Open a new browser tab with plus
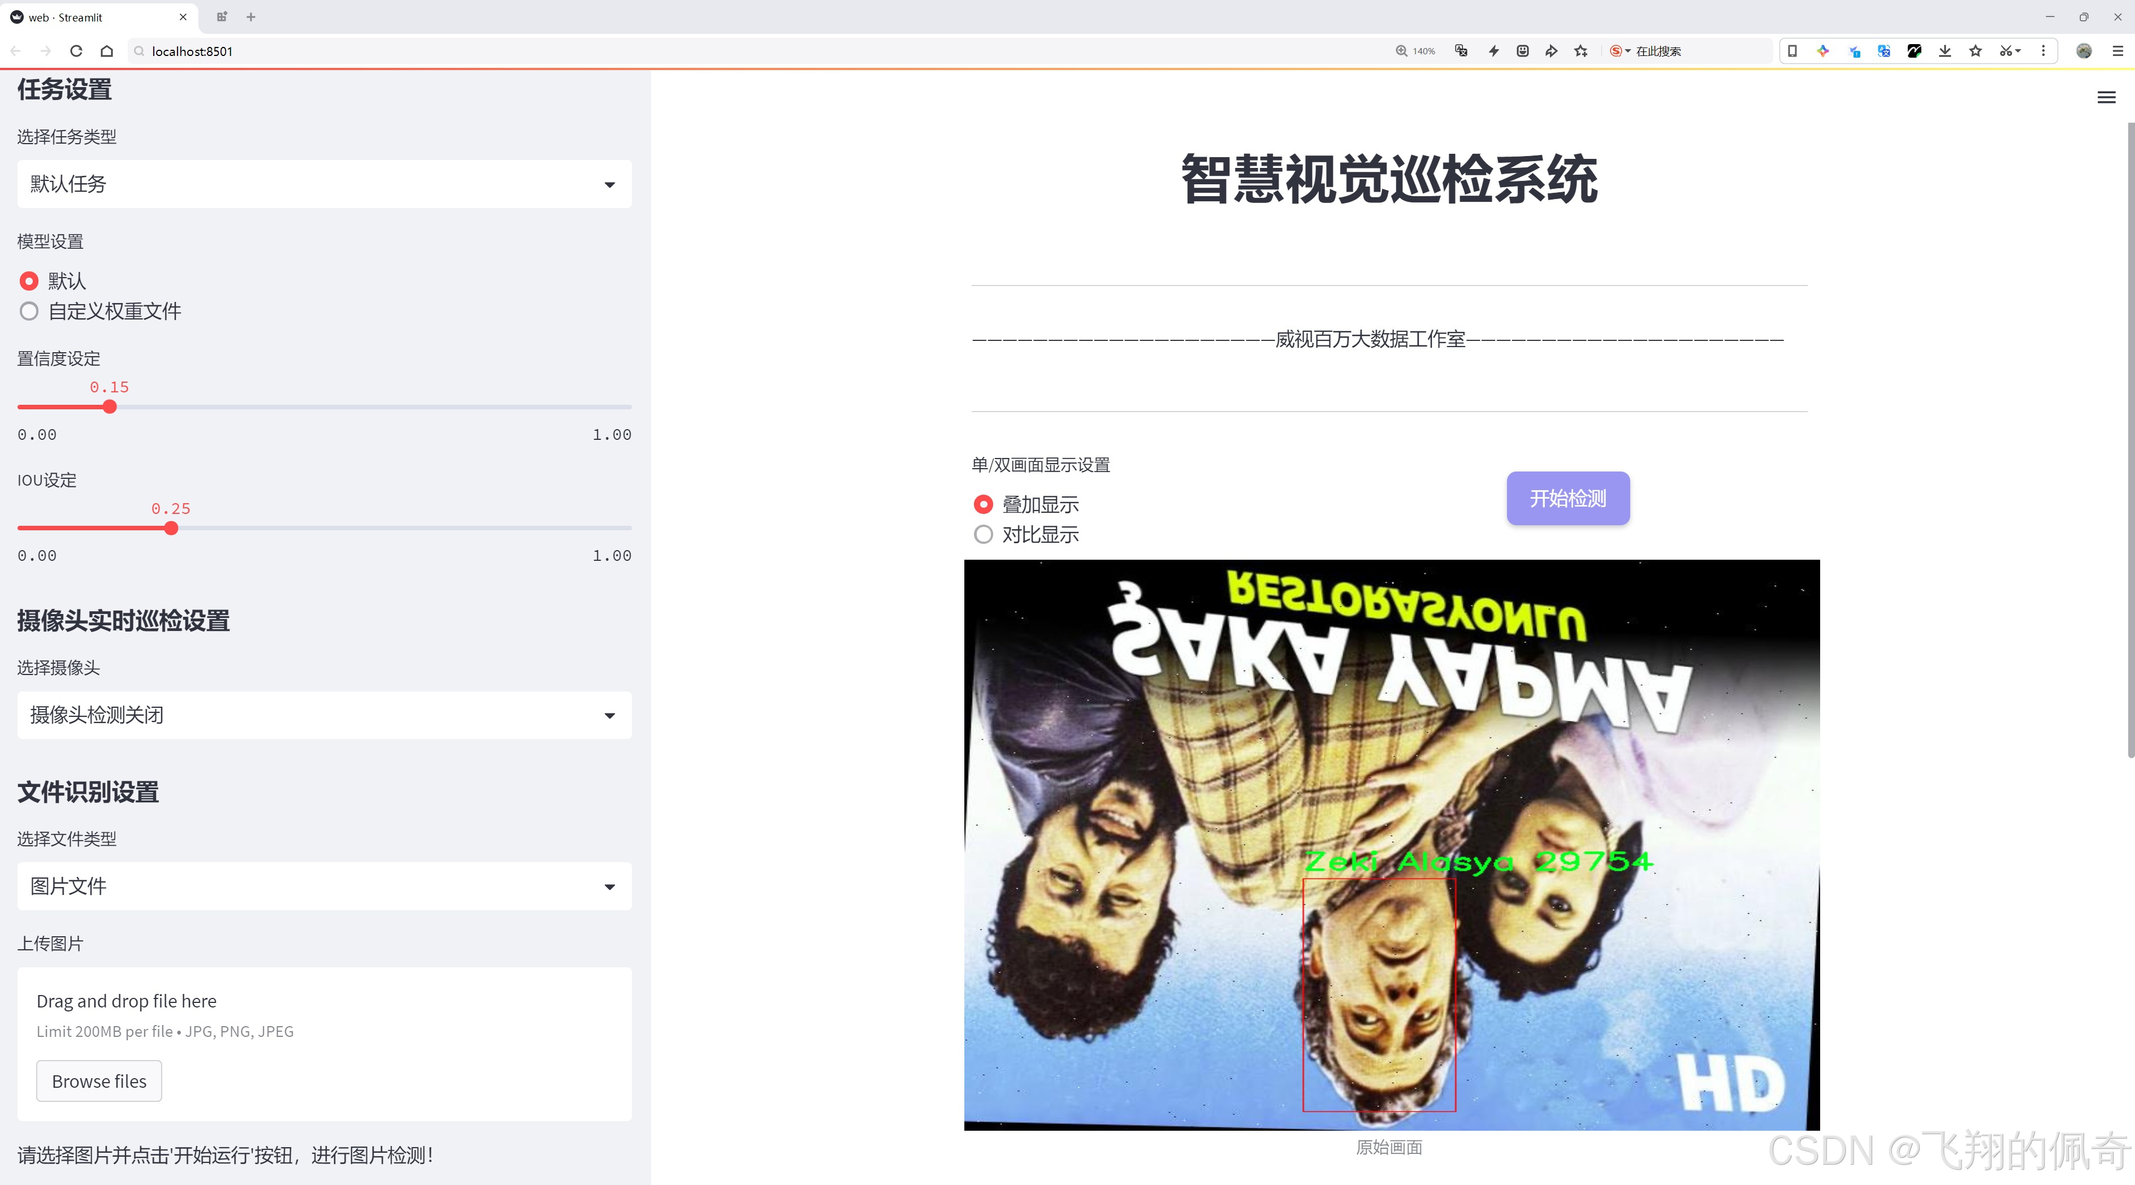This screenshot has height=1185, width=2135. pos(251,16)
